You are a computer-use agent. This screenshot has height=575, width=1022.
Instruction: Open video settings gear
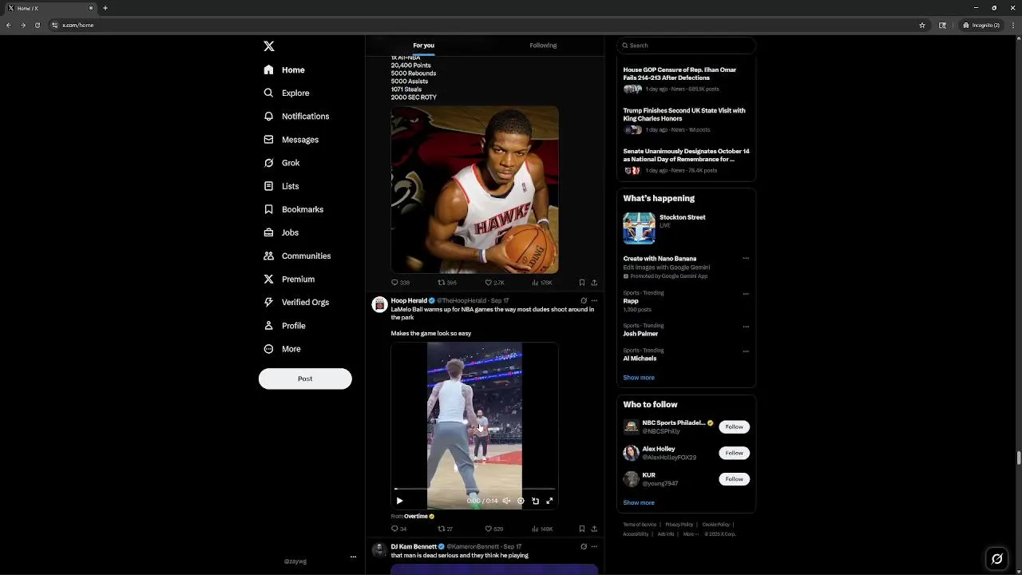tap(521, 501)
